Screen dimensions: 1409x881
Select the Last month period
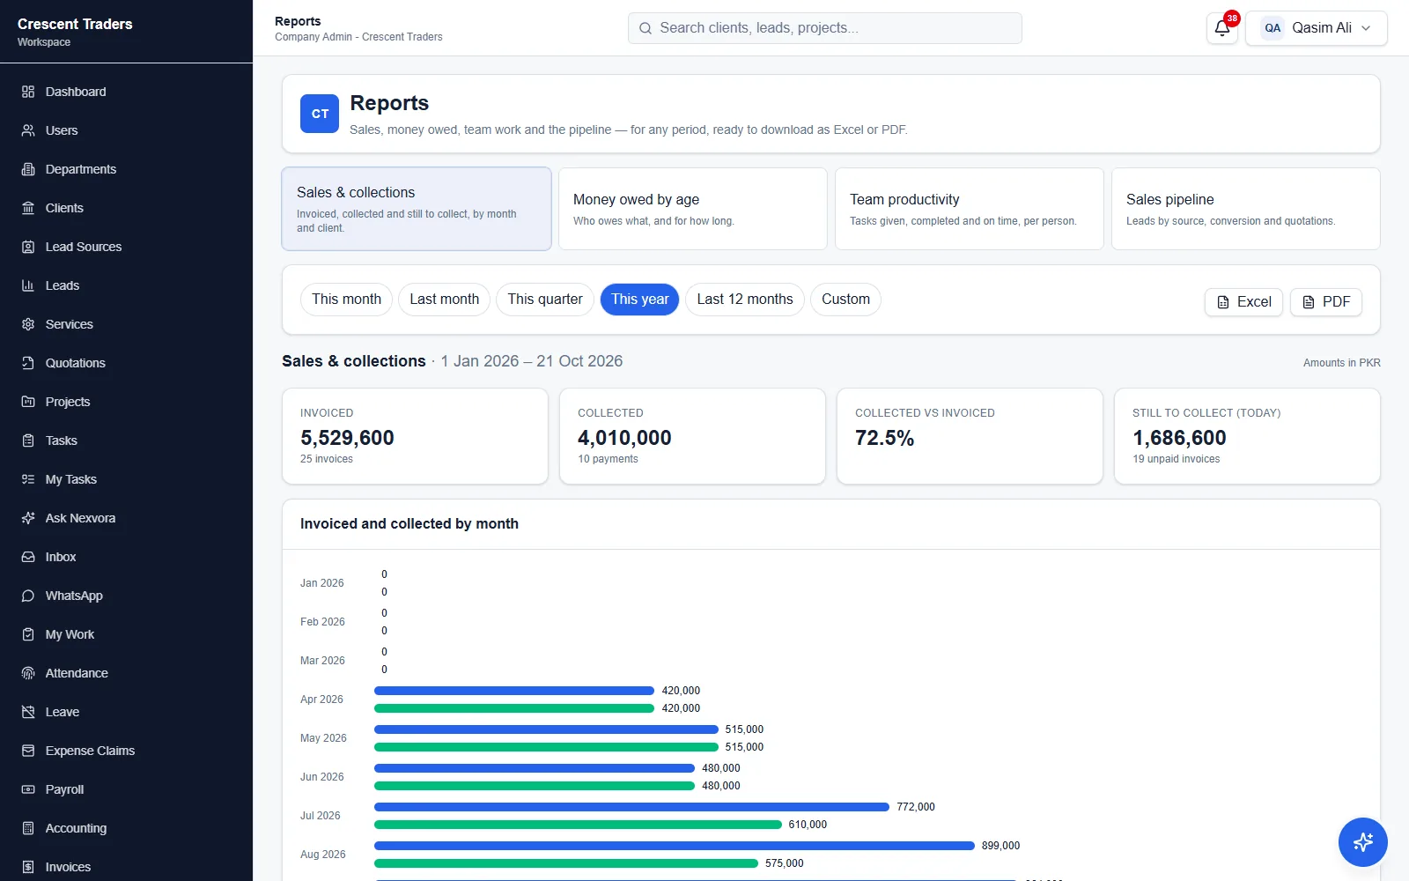pyautogui.click(x=444, y=300)
